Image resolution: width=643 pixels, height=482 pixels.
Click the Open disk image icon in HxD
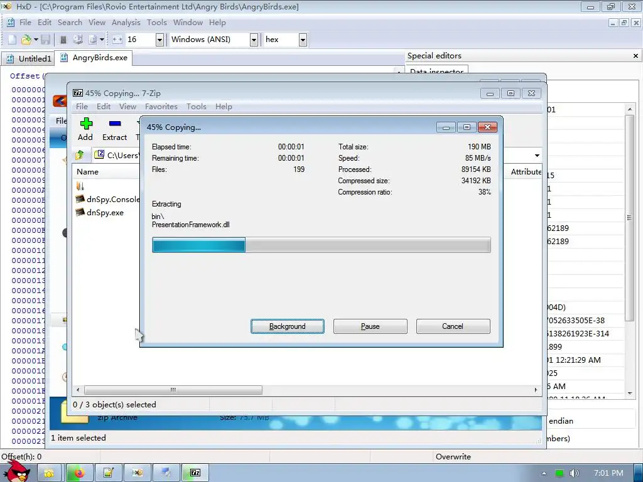click(x=93, y=40)
